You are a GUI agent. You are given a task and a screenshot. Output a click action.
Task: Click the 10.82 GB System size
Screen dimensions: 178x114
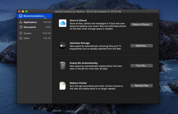click(x=47, y=33)
